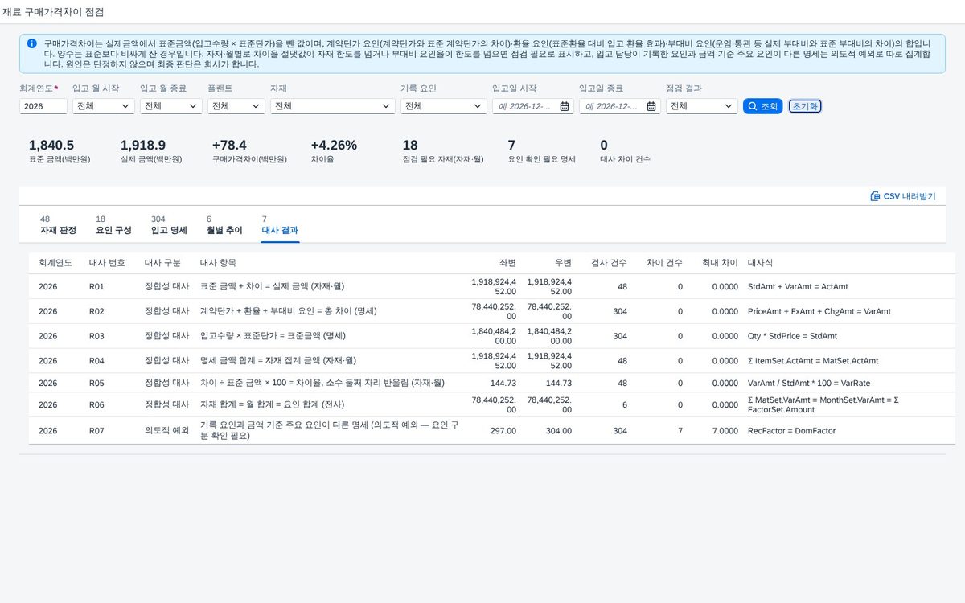Select the R03 cell in the table
Screen dimensions: 965x603
click(97, 336)
